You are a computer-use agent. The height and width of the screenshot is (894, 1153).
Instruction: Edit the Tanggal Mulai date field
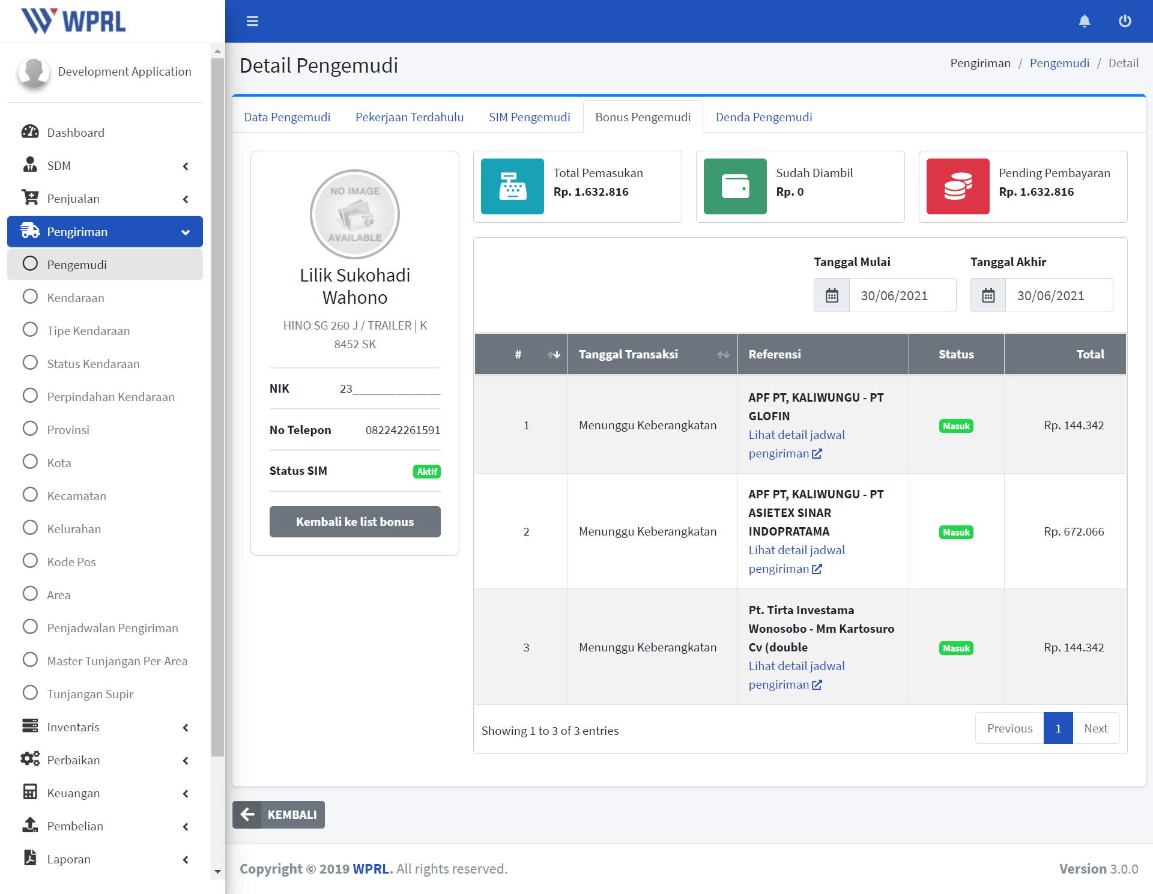click(902, 295)
